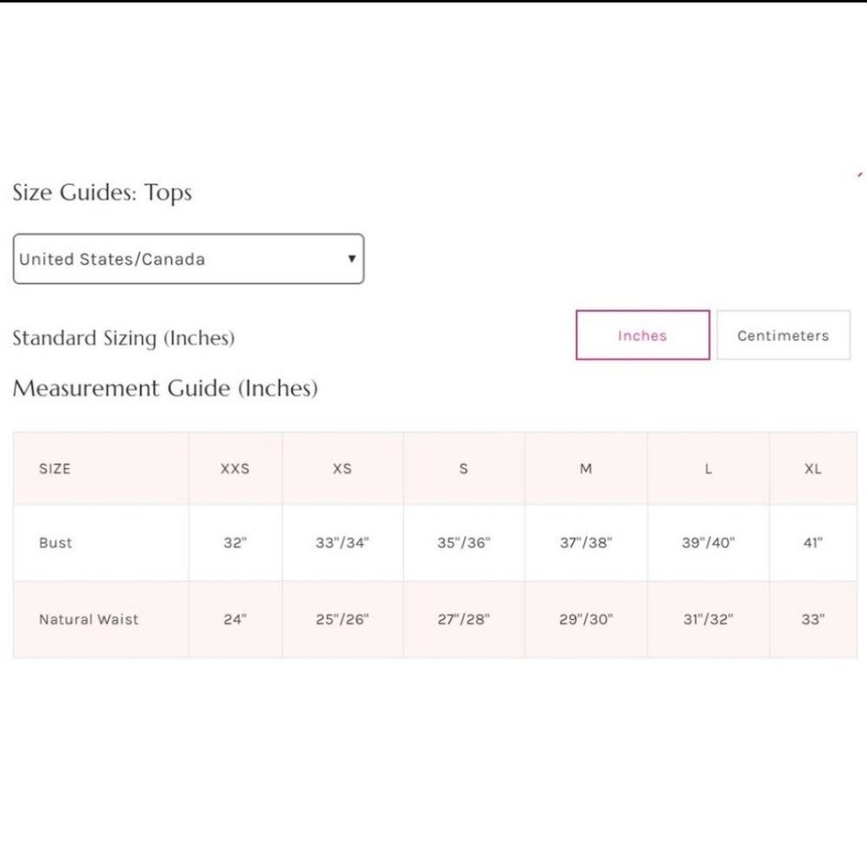Select the L size column header
Viewport: 867px width, 867px height.
(x=708, y=469)
